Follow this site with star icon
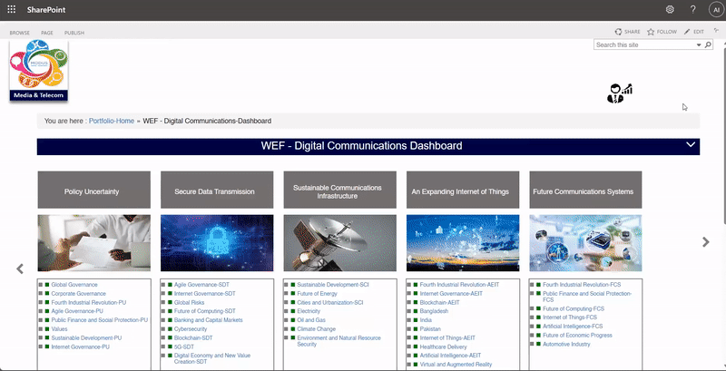Screen dimensions: 726x371 tap(651, 32)
